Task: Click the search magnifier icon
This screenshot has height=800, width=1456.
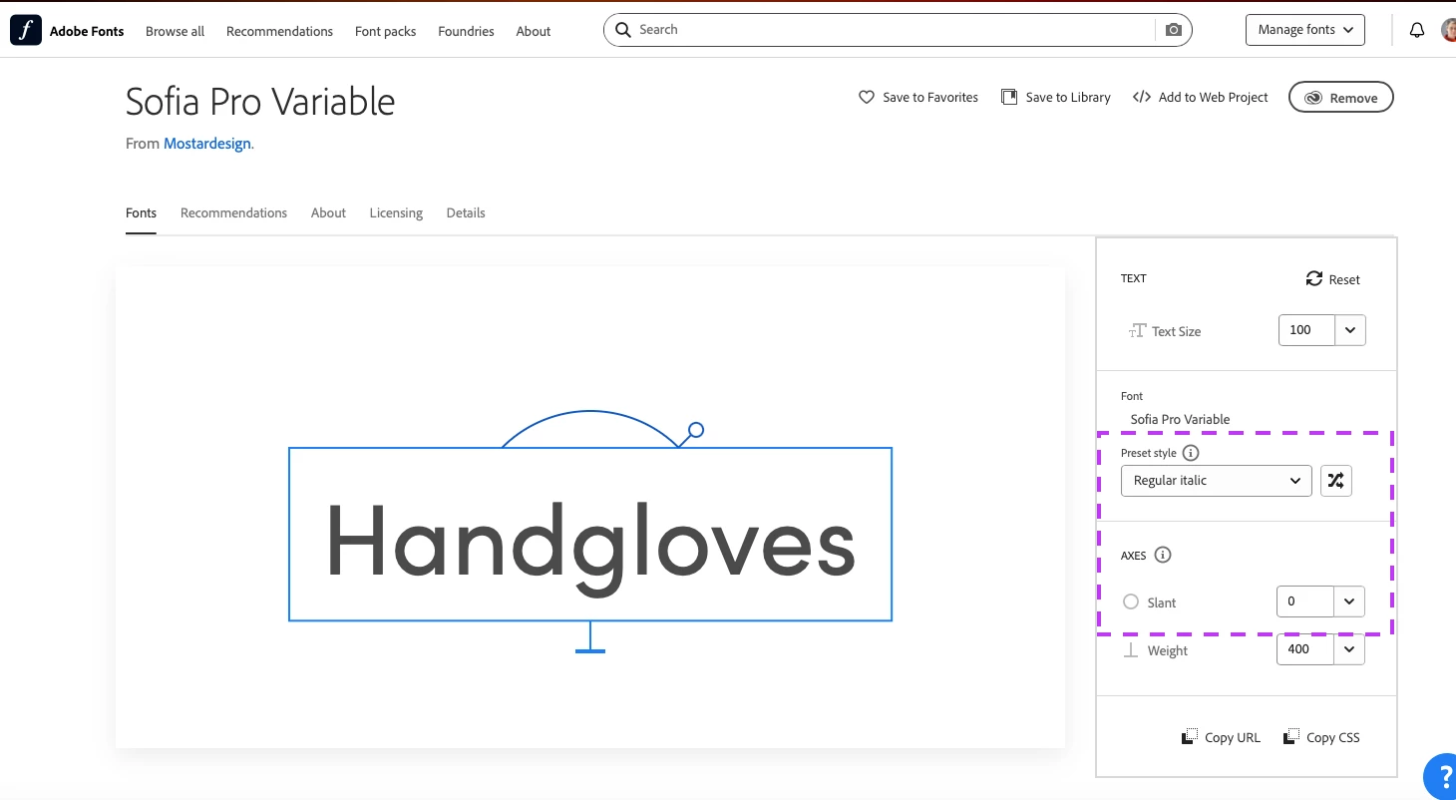Action: (x=623, y=30)
